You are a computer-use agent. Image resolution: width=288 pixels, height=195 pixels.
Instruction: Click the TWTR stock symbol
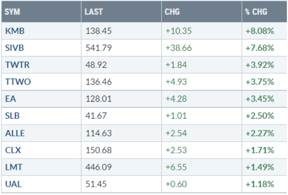click(17, 65)
